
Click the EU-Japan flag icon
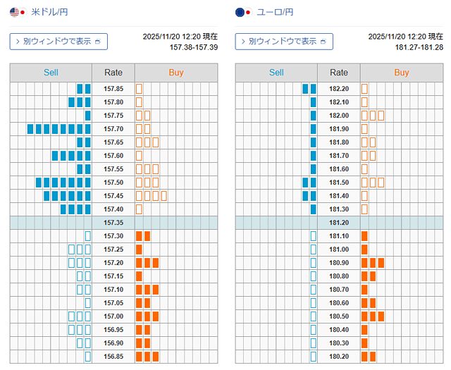point(244,12)
